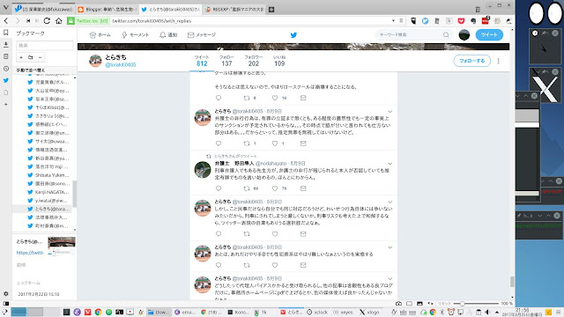
Task: Open more user actions vertical dots on profile
Action: click(x=499, y=61)
